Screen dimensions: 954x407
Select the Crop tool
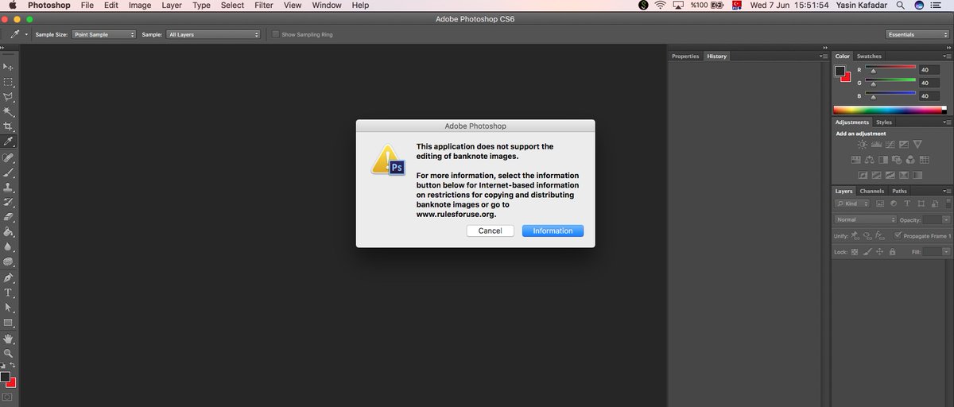(8, 127)
